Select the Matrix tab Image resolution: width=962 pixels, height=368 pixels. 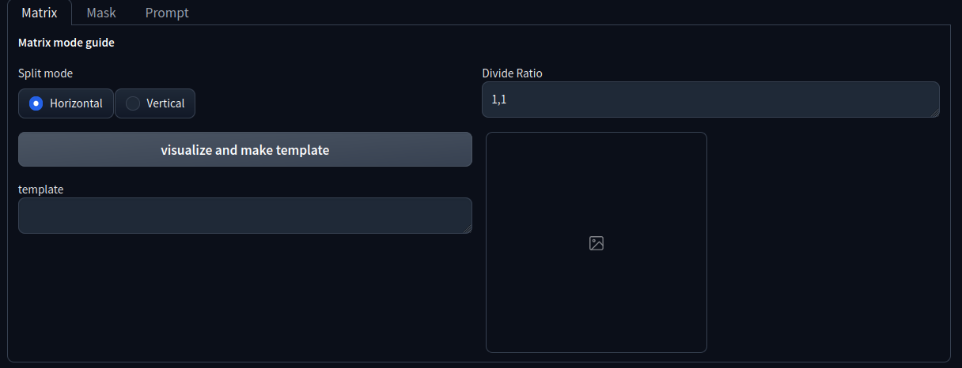[x=40, y=13]
